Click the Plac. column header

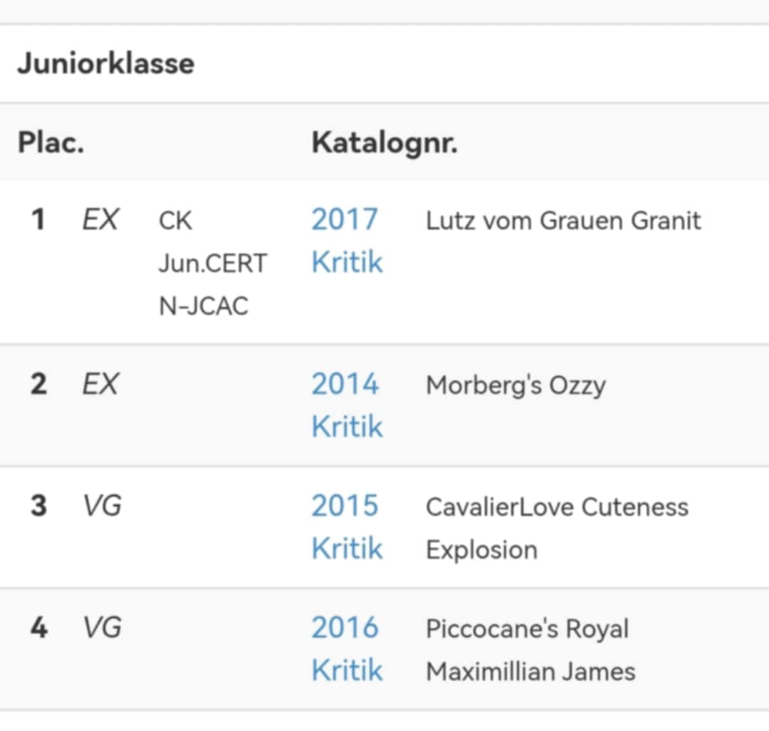[51, 142]
